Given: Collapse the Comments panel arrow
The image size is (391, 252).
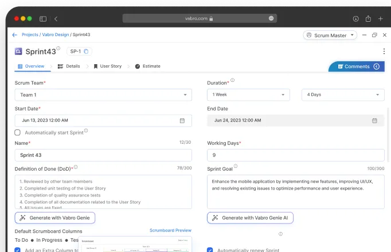Looking at the screenshot, I should tap(377, 66).
